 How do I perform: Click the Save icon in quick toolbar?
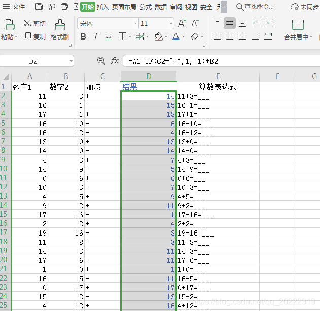tap(39, 7)
